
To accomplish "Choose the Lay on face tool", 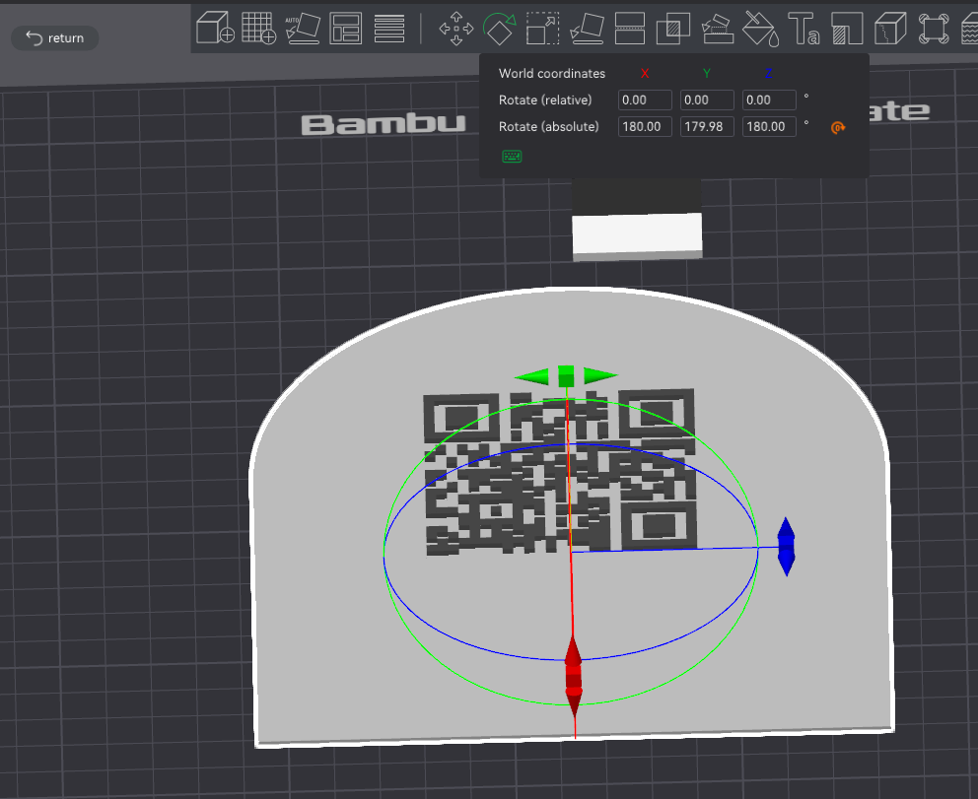I will point(587,28).
